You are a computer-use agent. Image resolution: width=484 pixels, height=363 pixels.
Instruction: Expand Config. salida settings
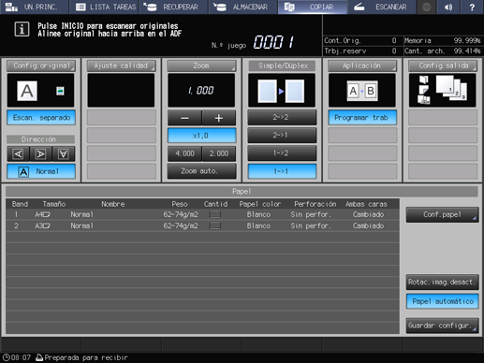coord(443,65)
